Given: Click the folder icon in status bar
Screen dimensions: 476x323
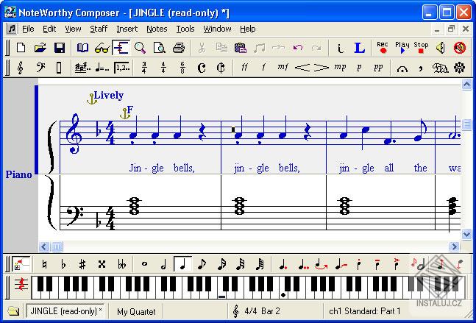Looking at the screenshot, I should click(x=13, y=311).
